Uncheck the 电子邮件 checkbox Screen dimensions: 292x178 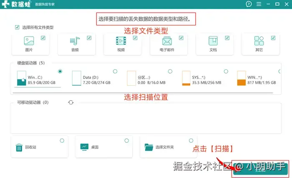pos(181,38)
